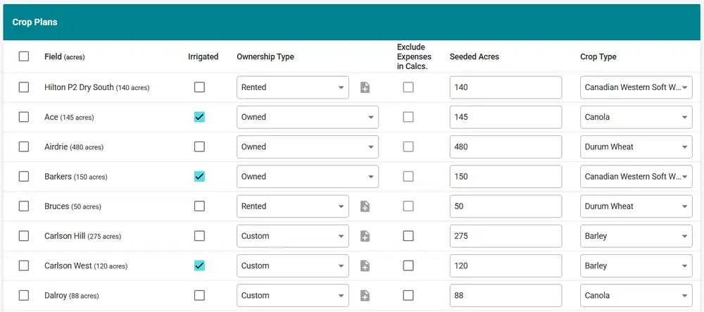Open Ownership Type dropdown for Ace
The height and width of the screenshot is (312, 704).
308,117
